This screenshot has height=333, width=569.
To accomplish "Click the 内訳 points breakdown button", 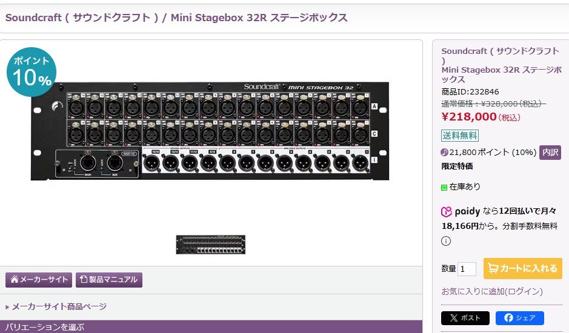I will 550,153.
